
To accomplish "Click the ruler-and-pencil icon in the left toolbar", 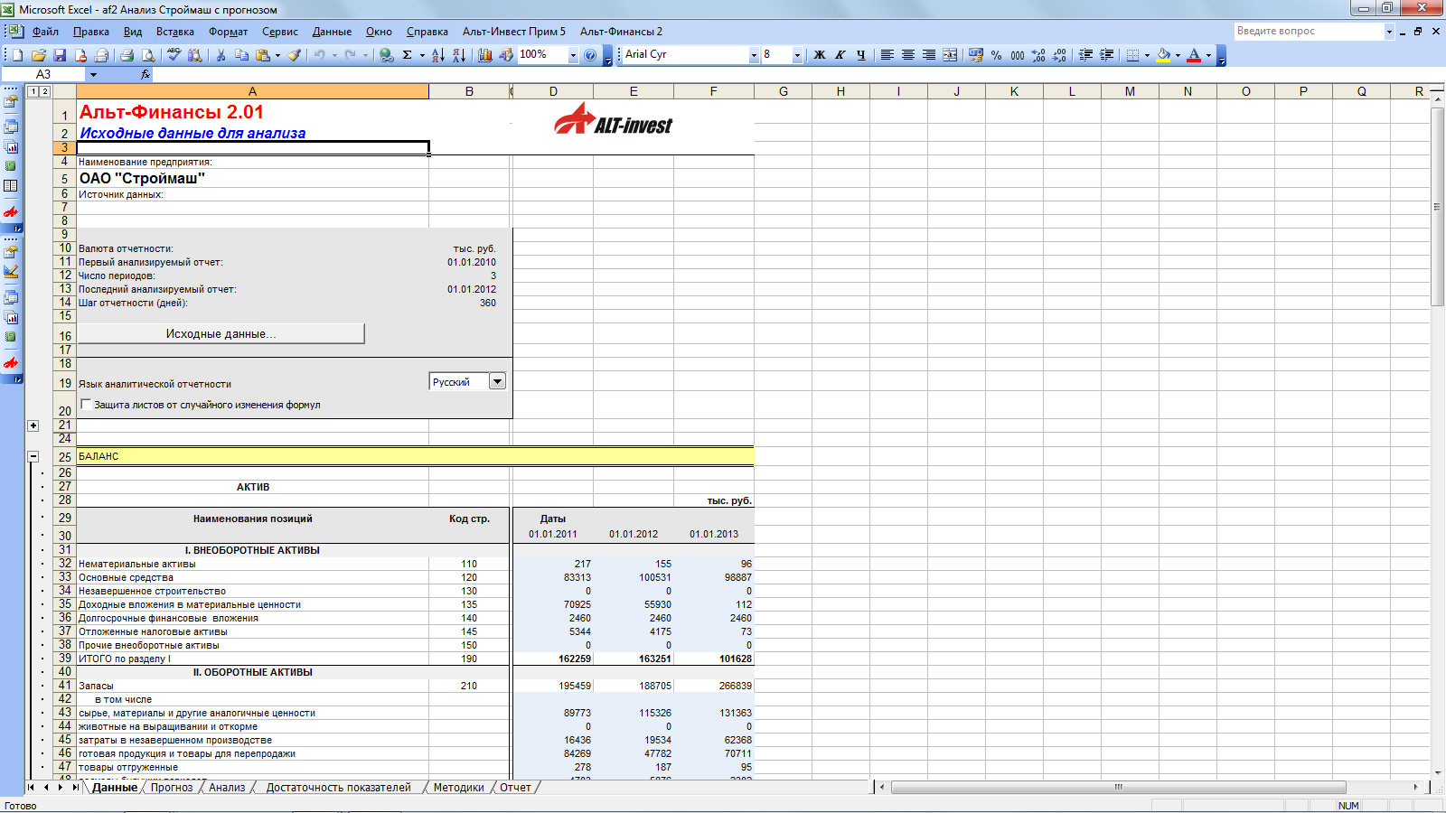I will coord(11,271).
